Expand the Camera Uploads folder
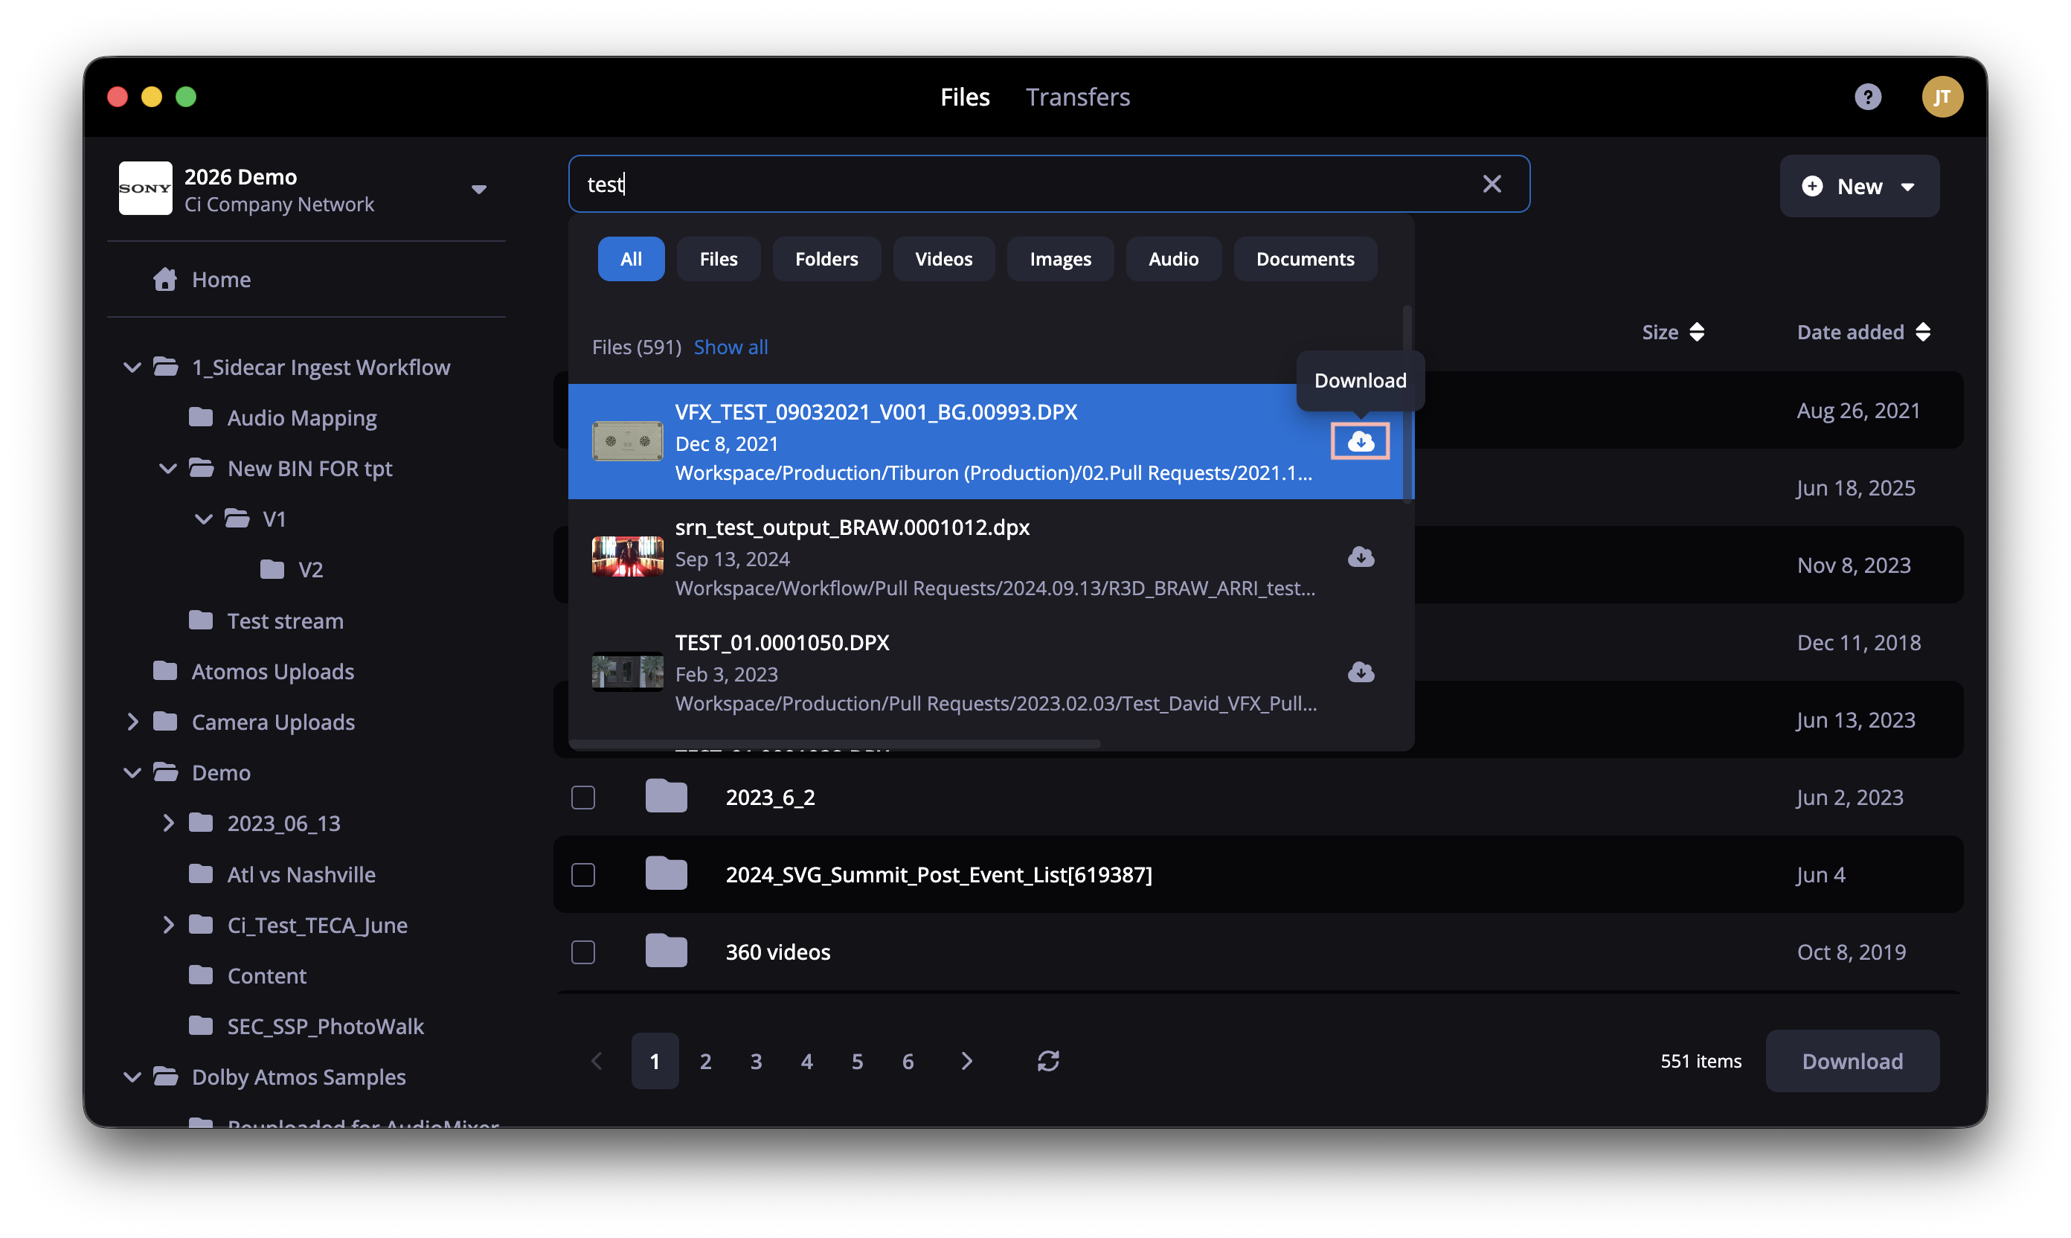Viewport: 2071px width, 1238px height. 132,722
